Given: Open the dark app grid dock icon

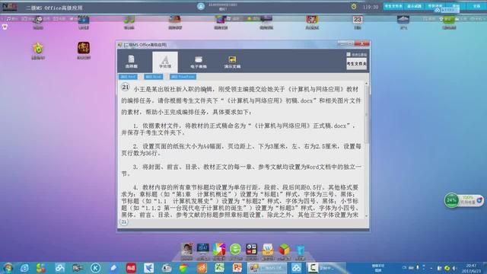Looking at the screenshot, I should point(251,250).
